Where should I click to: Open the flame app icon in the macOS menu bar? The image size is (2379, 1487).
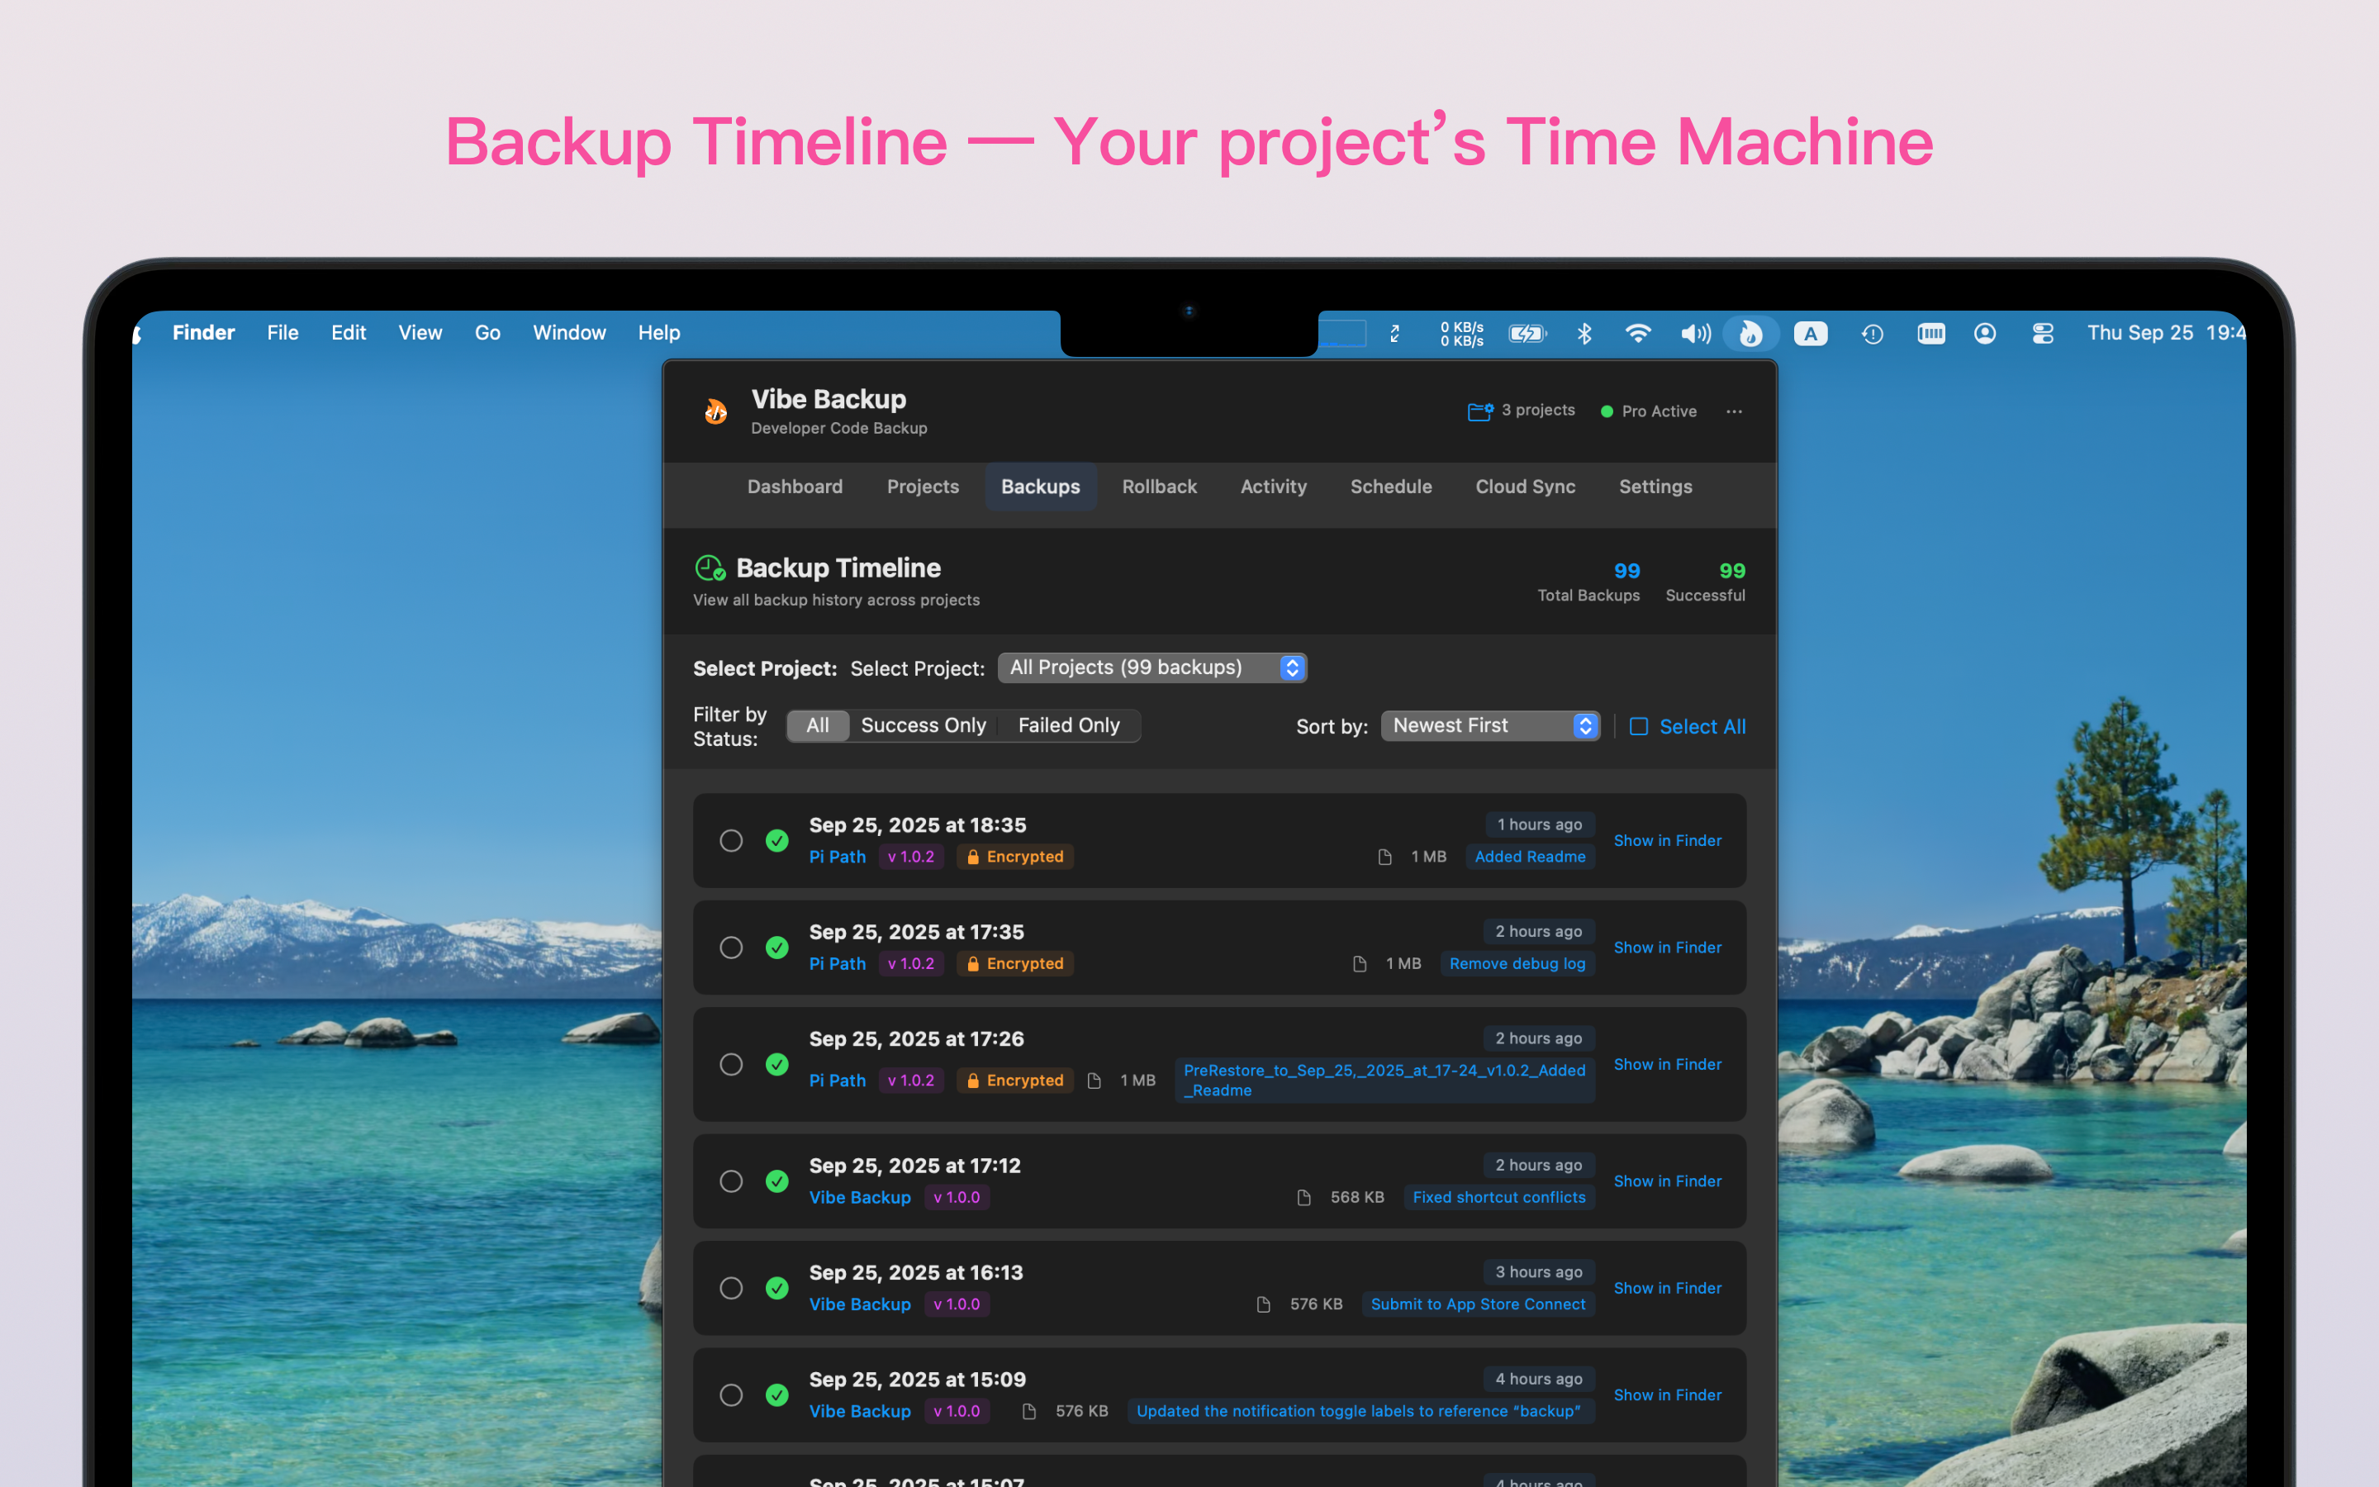pos(1752,334)
